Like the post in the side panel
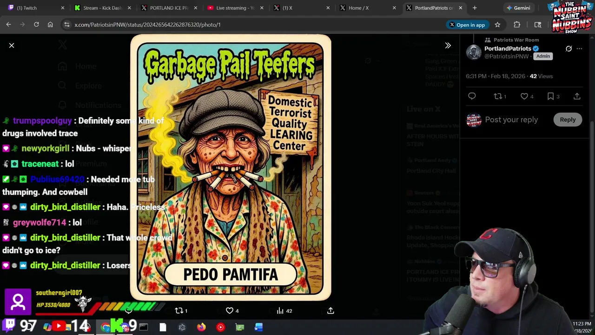This screenshot has width=595, height=335. 524,96
